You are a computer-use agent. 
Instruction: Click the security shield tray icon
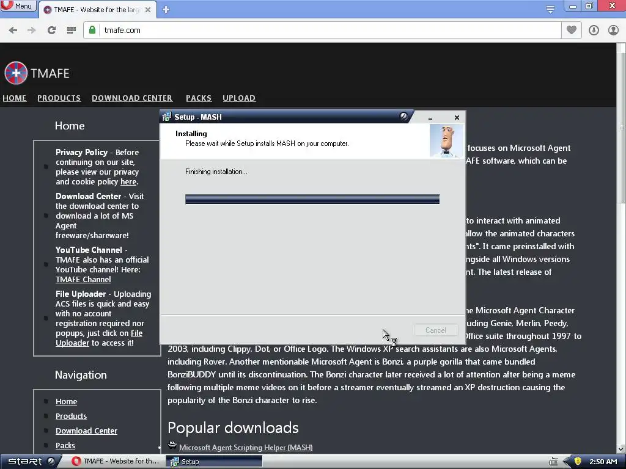point(578,462)
